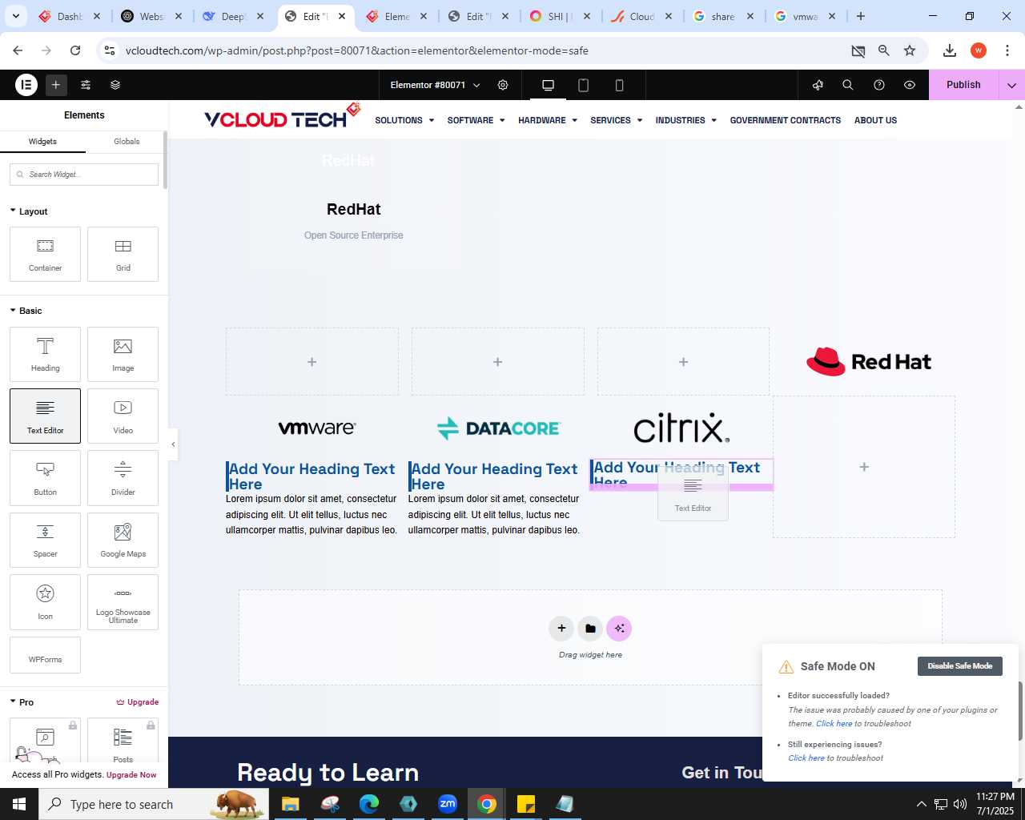Click second troubleshoot Click here link
Screen dimensions: 1025x820
click(x=806, y=758)
